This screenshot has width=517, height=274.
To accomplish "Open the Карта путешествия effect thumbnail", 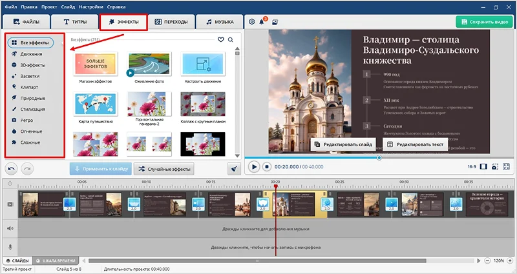I will (96, 104).
